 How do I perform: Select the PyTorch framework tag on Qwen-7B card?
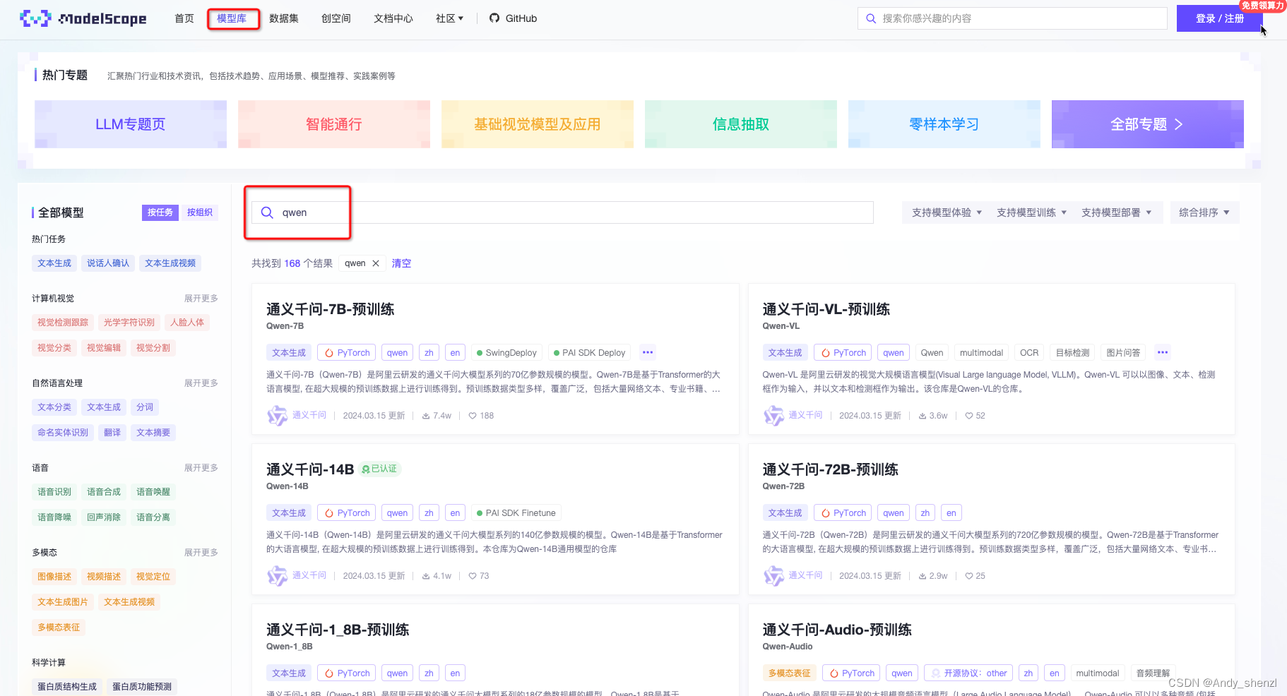pos(346,352)
